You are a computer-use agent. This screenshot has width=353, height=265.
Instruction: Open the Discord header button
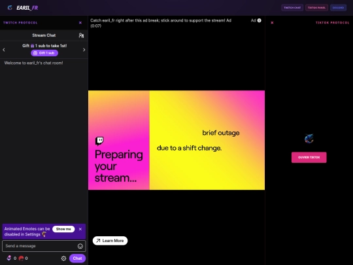point(338,8)
